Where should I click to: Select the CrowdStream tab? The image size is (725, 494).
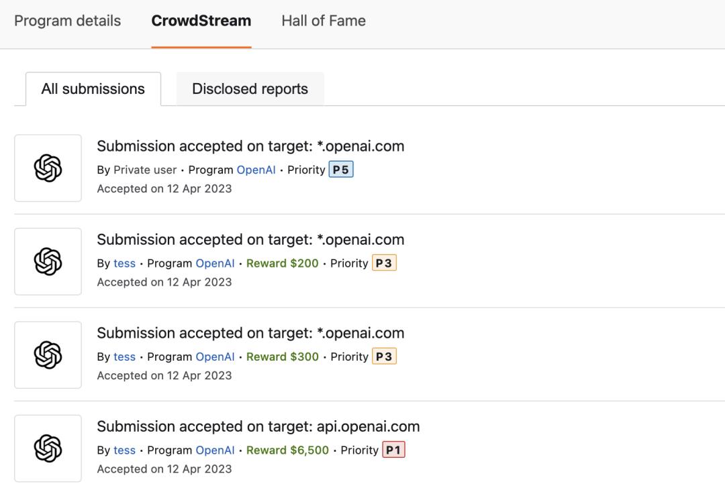coord(201,21)
